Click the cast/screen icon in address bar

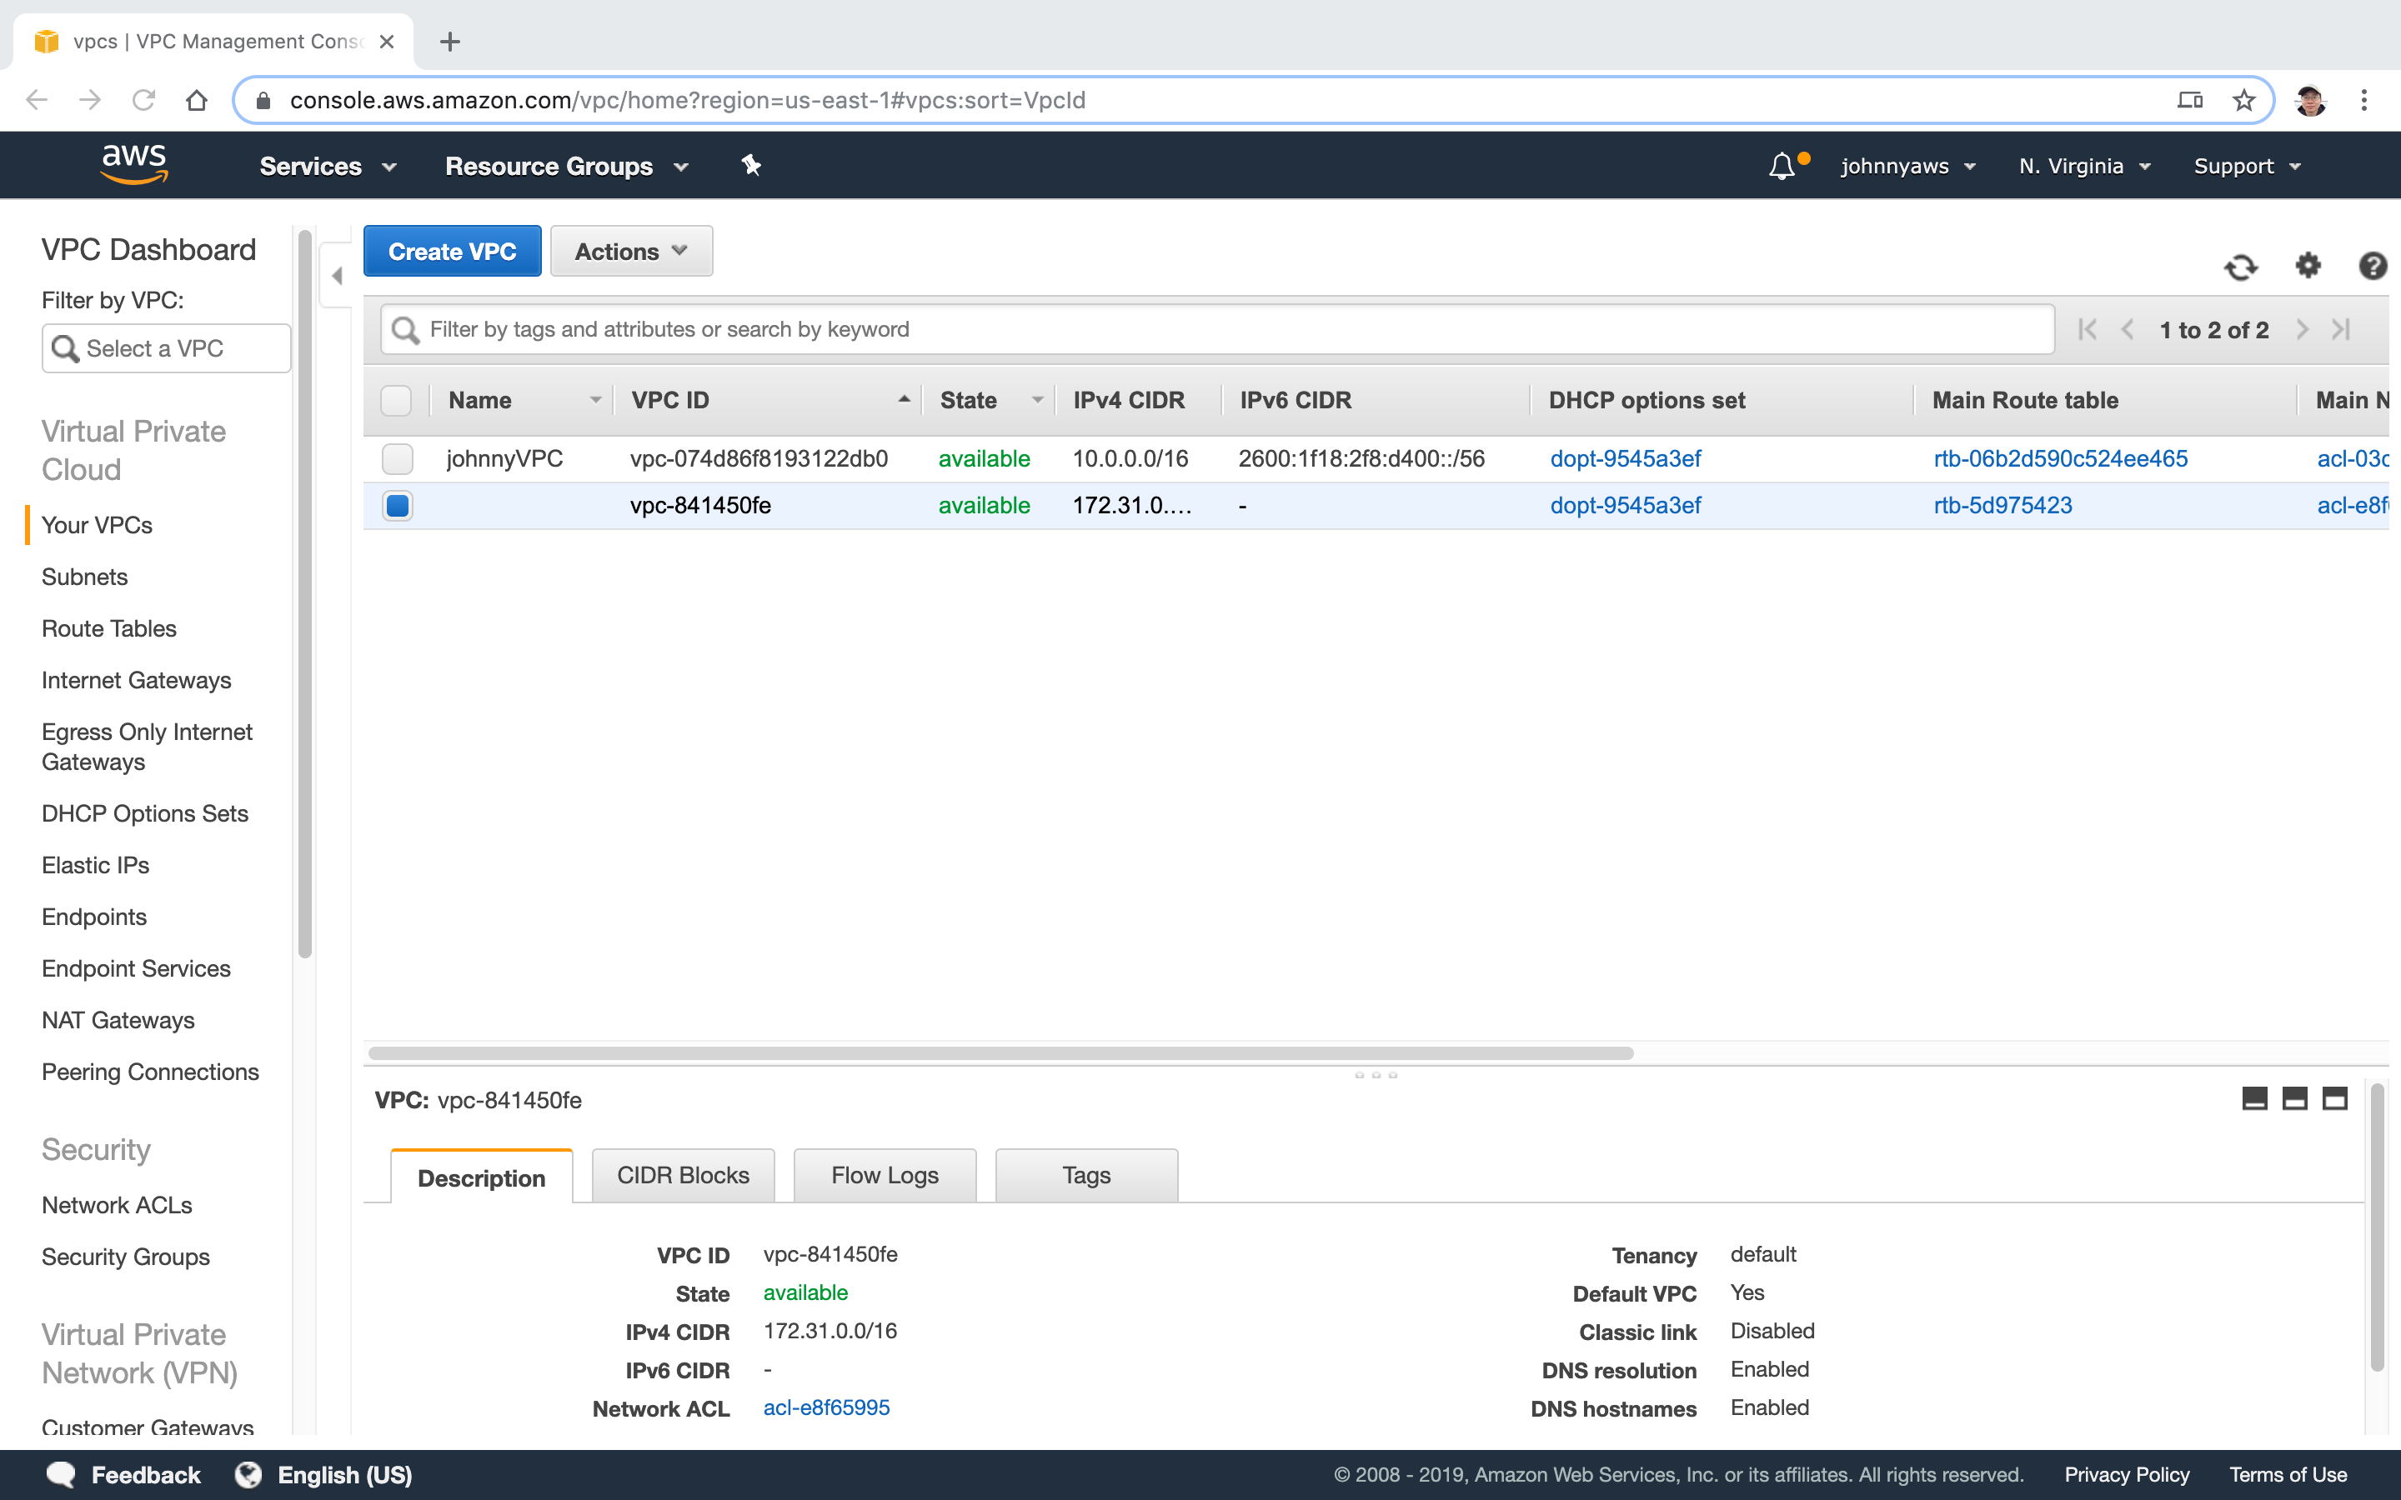tap(2190, 100)
